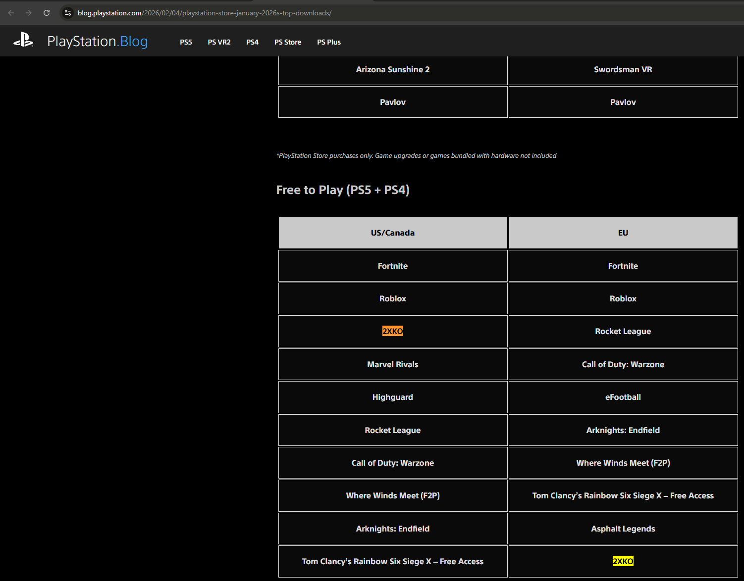
Task: Click the PlayStation Store purchases footnote
Action: 416,156
